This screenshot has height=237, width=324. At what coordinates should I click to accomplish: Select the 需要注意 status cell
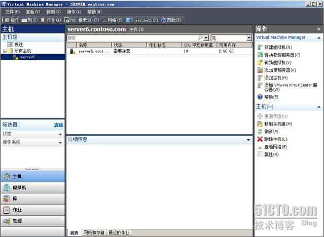[122, 51]
